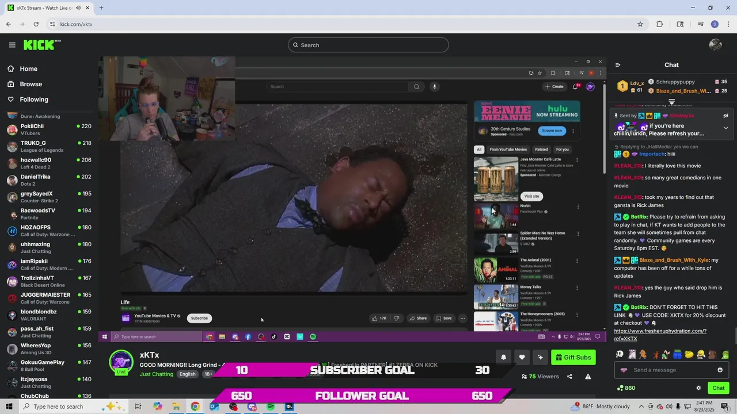Click Subscribe button in streamed YouTube page
Screen dimensions: 737x414
(x=199, y=318)
